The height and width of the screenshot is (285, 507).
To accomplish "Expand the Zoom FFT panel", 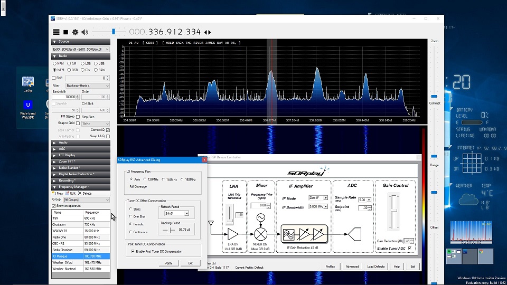I will [80, 161].
